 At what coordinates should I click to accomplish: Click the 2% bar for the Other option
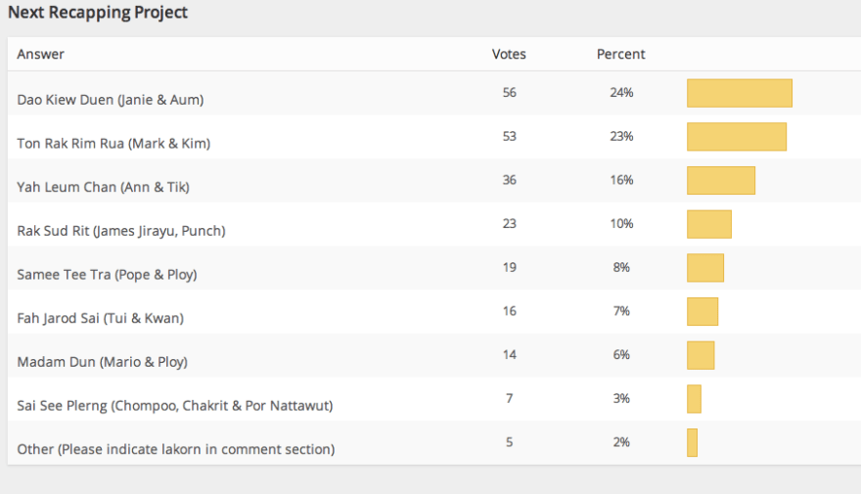[692, 442]
